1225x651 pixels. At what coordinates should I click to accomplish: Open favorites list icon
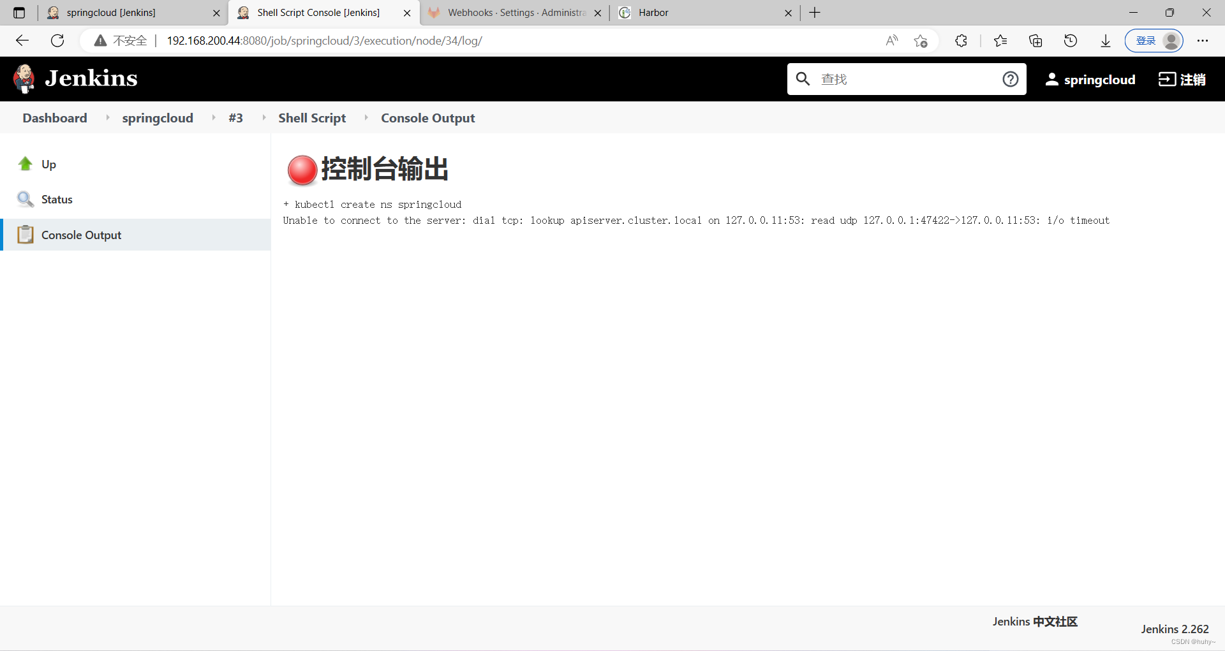point(1000,41)
